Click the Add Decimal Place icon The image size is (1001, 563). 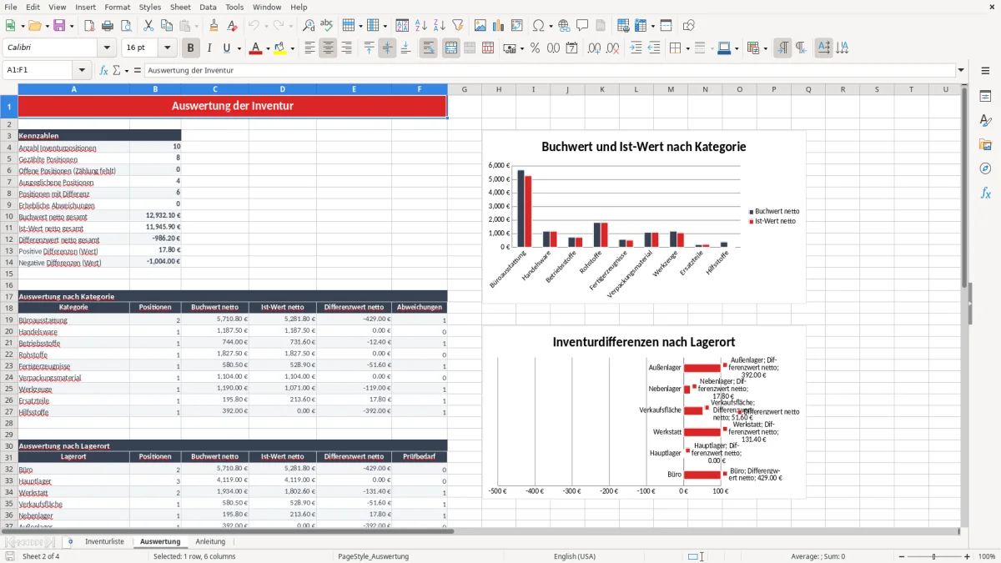click(594, 48)
